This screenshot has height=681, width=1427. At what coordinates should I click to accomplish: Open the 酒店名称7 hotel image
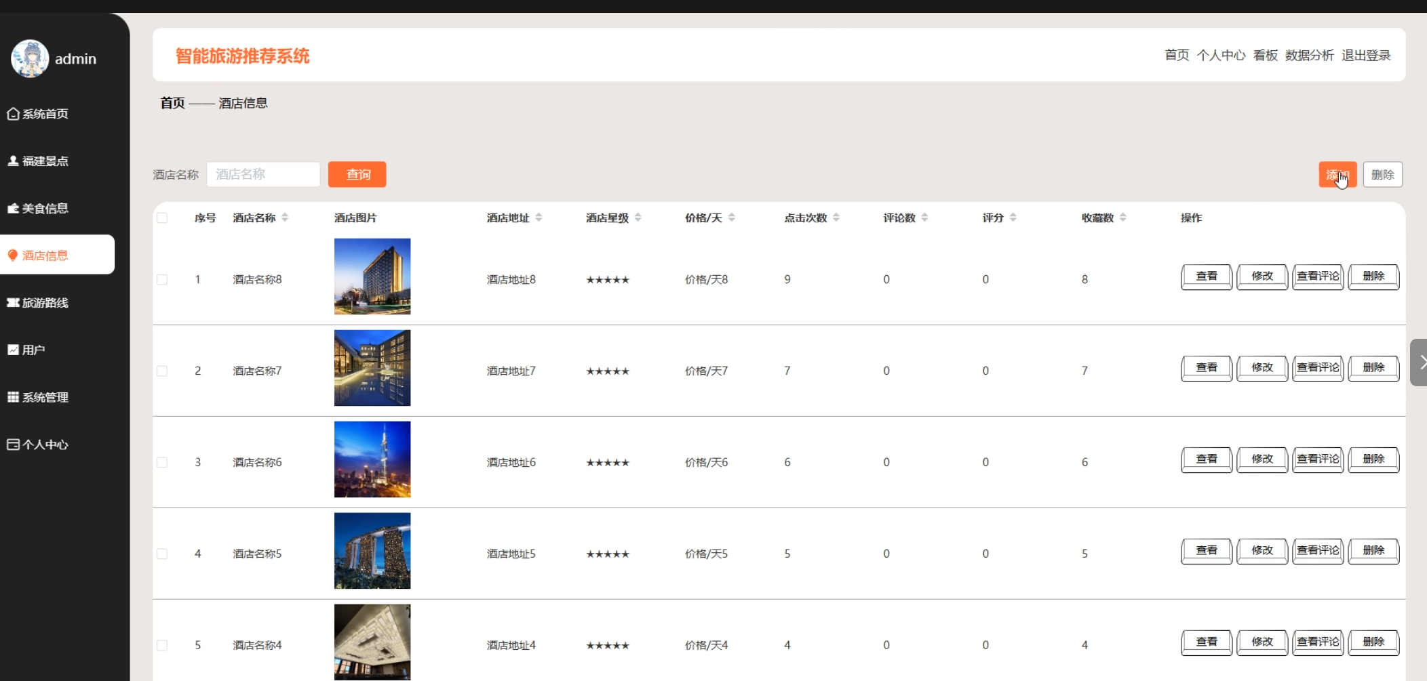point(372,368)
